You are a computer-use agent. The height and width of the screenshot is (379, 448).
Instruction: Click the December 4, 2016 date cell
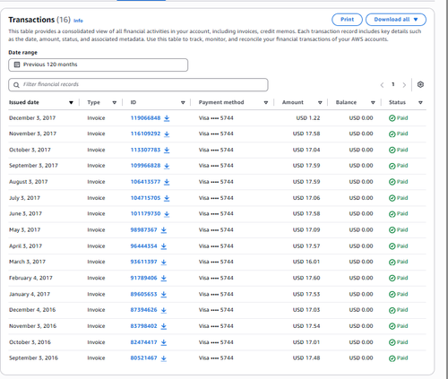pos(32,310)
